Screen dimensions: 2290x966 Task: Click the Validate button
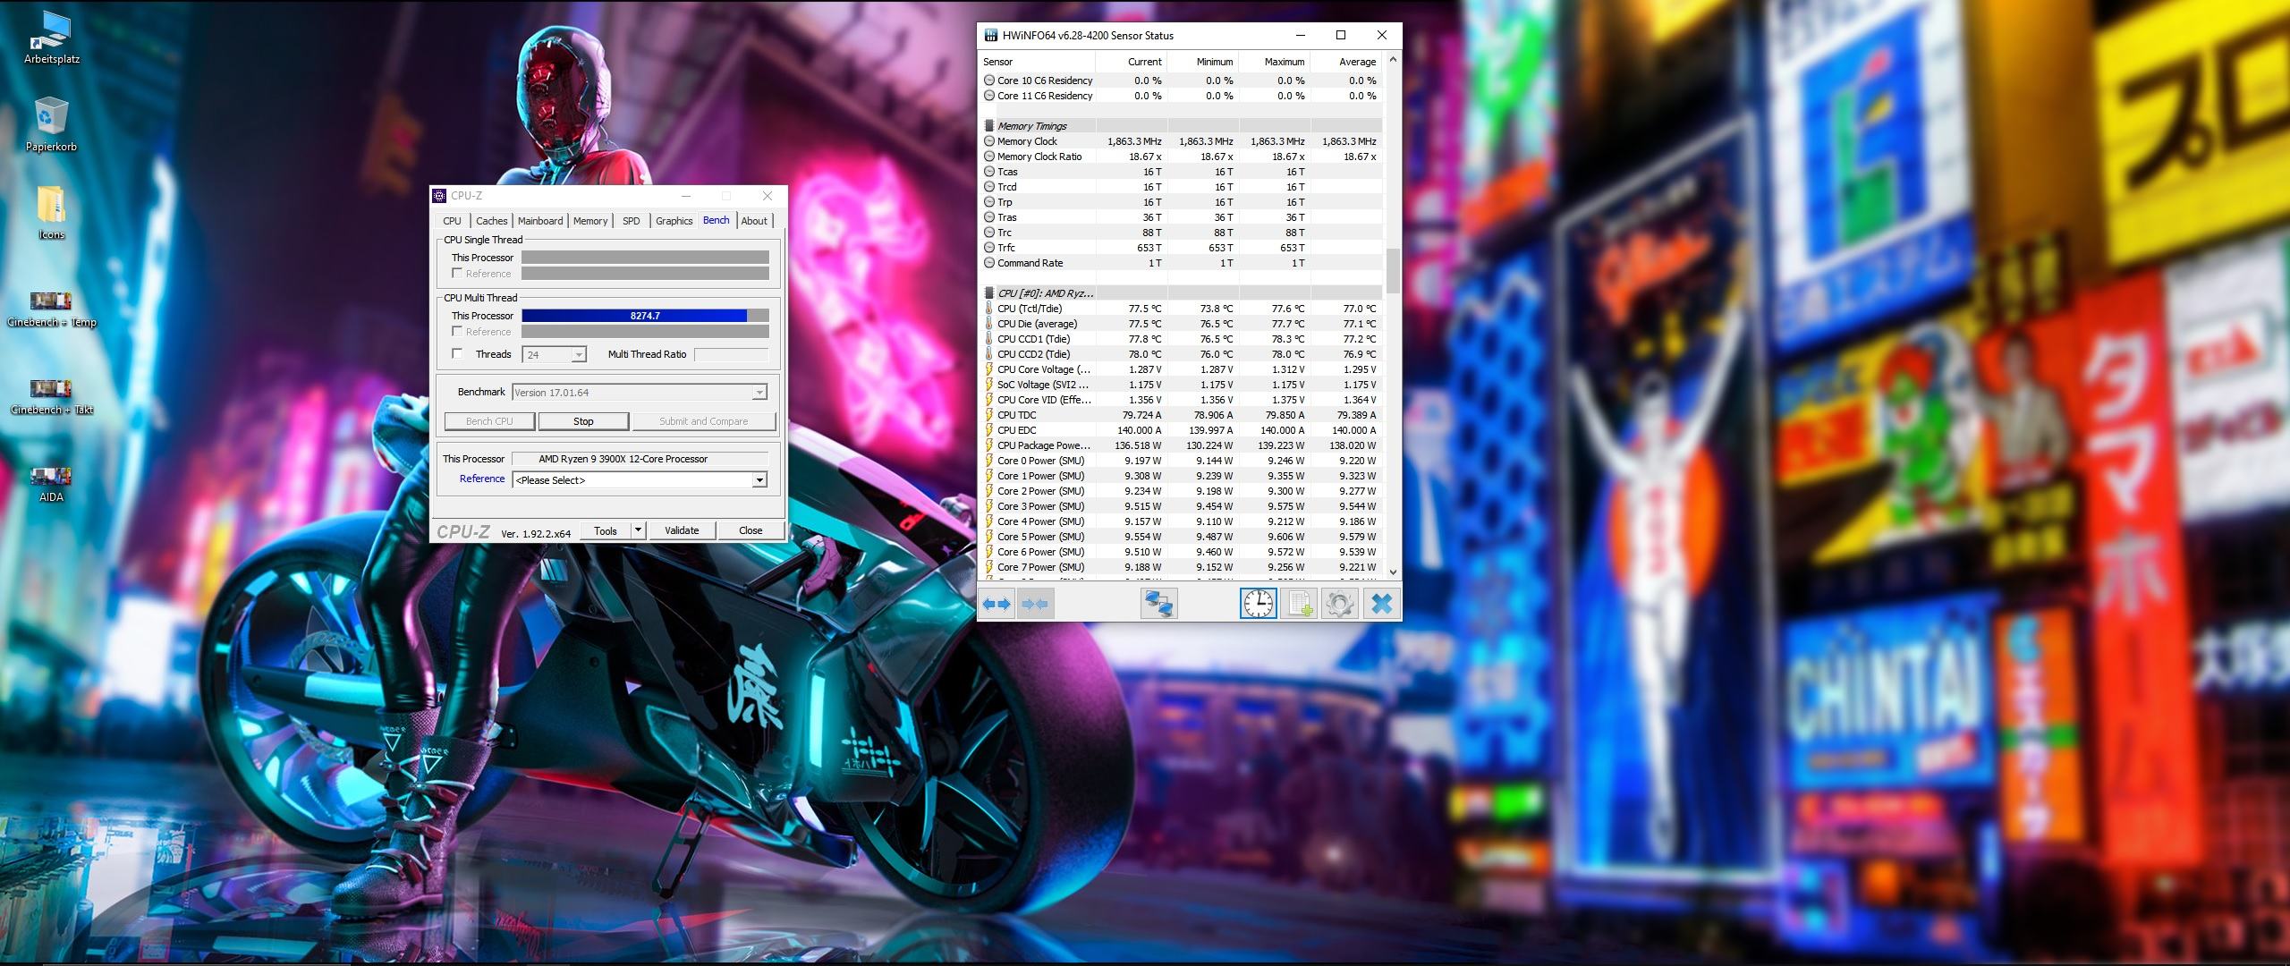point(682,530)
